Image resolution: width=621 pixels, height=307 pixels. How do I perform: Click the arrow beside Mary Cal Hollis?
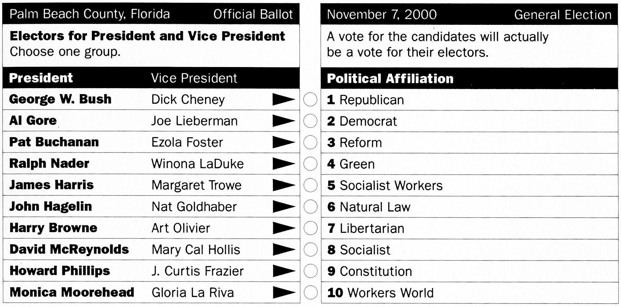(x=283, y=250)
